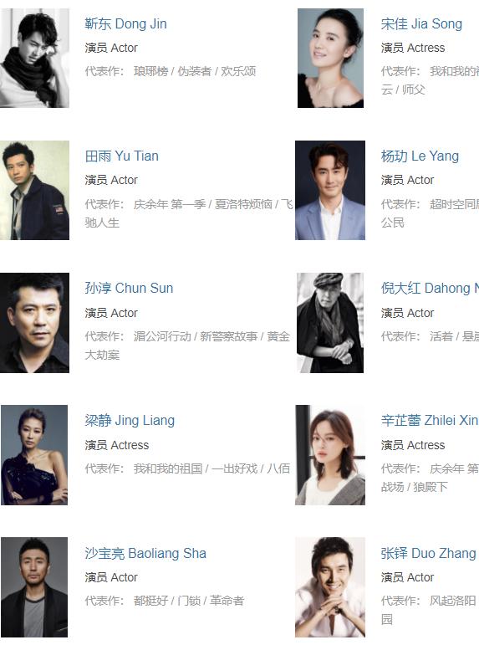Screen dimensions: 479x645
Task: Click the Dahong name link
Action: 430,288
